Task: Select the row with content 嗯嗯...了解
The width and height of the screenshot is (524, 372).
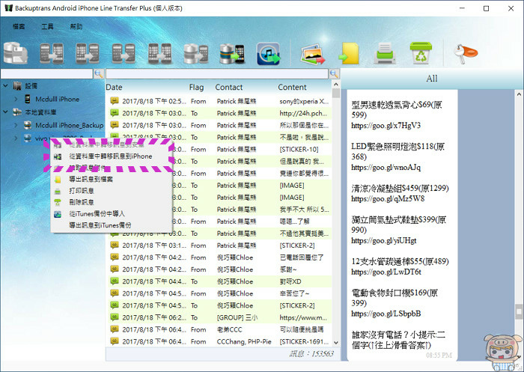Action: click(220, 222)
